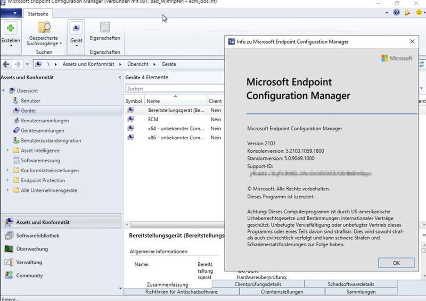Open the workspace options dropdown arrow
426x301 pixels.
point(120,288)
